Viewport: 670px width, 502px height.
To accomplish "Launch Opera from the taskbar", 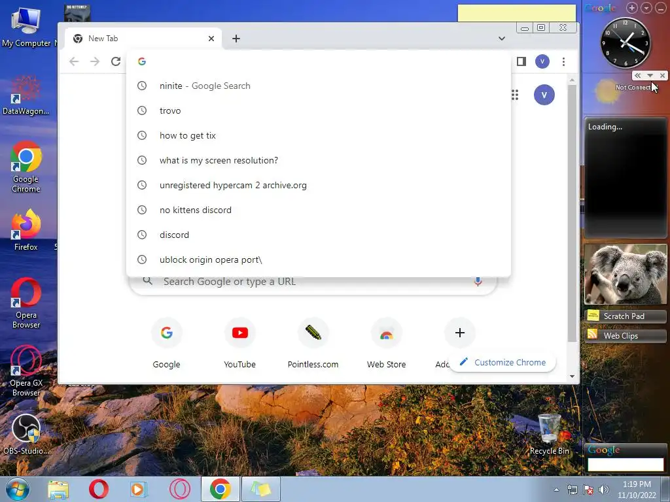I will point(98,489).
